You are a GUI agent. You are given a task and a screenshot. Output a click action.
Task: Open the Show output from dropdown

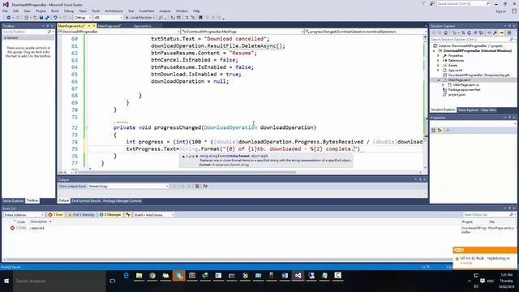[128, 187]
